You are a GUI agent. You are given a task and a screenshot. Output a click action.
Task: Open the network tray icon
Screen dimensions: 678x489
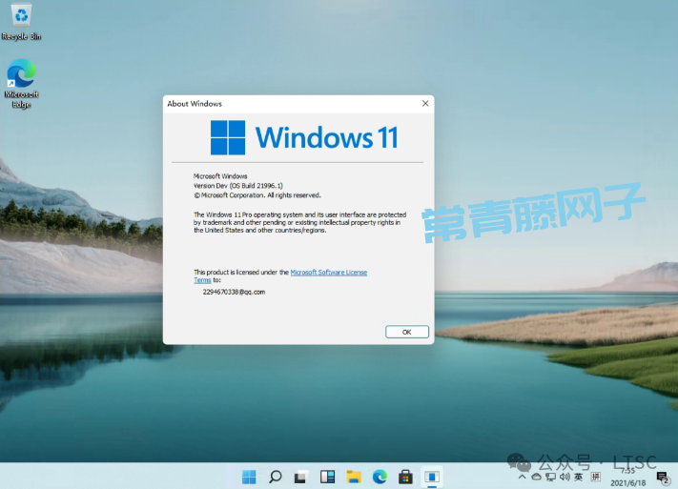coord(550,477)
